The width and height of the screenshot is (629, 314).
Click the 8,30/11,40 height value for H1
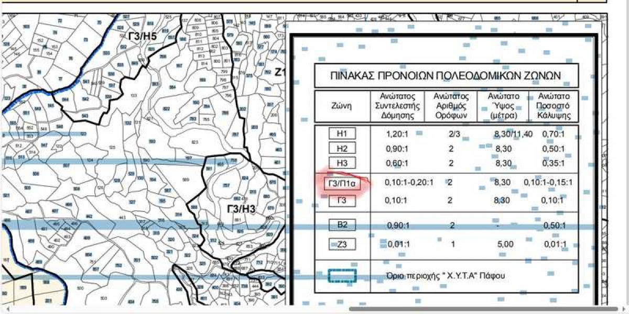pyautogui.click(x=513, y=134)
